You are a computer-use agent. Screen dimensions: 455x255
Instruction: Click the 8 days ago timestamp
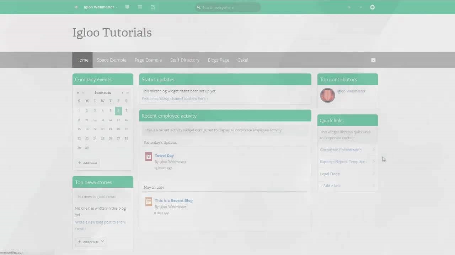point(161,213)
